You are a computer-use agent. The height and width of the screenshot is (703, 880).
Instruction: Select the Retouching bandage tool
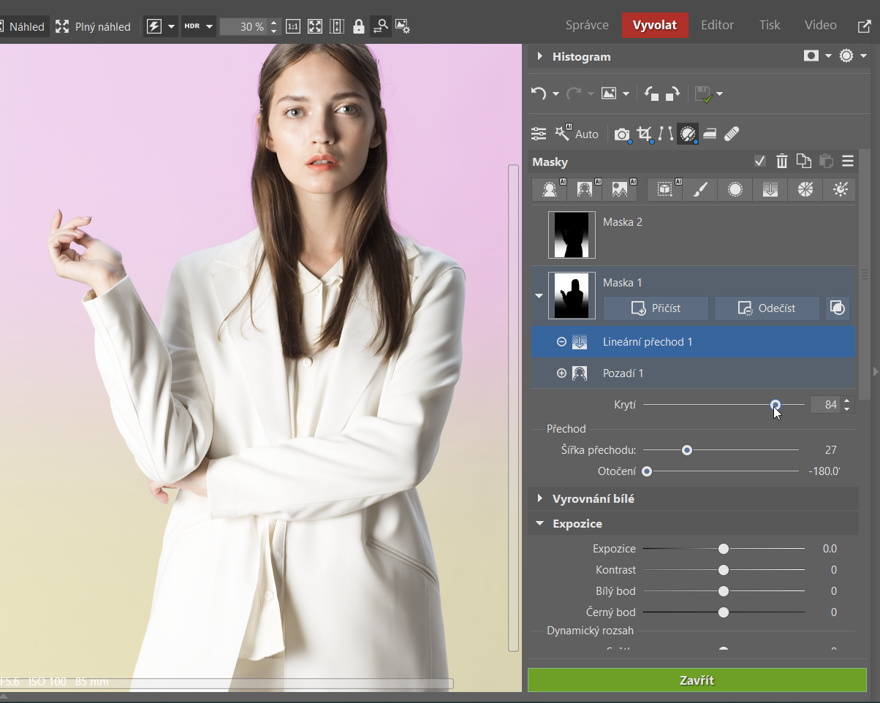point(732,134)
